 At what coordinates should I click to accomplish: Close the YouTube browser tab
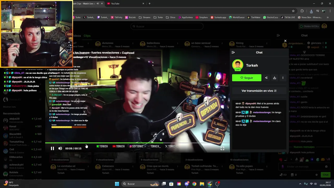143,3
